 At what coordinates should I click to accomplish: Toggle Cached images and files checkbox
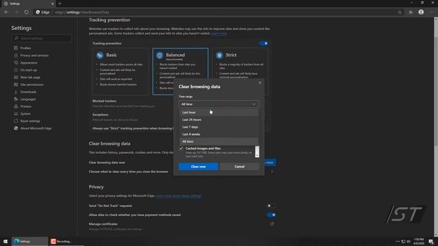click(x=181, y=148)
